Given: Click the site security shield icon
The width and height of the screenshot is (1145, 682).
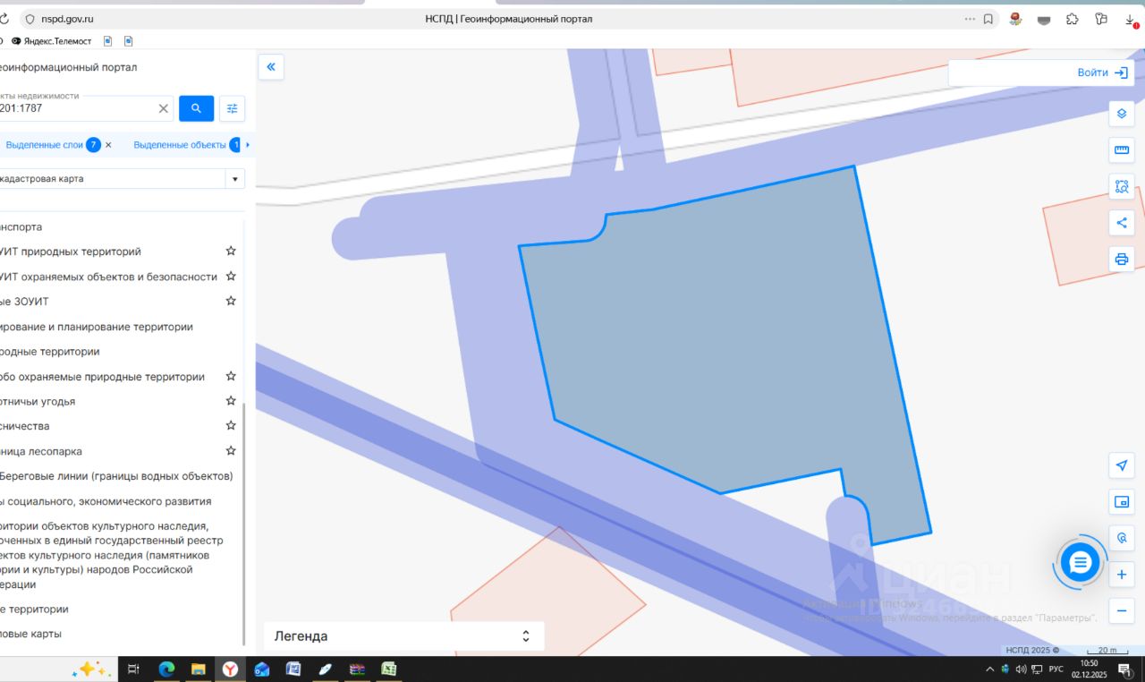Looking at the screenshot, I should pyautogui.click(x=30, y=19).
